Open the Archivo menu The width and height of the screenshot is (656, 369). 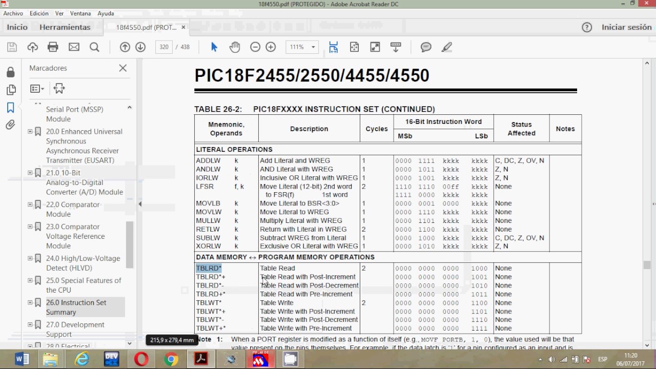click(x=13, y=13)
